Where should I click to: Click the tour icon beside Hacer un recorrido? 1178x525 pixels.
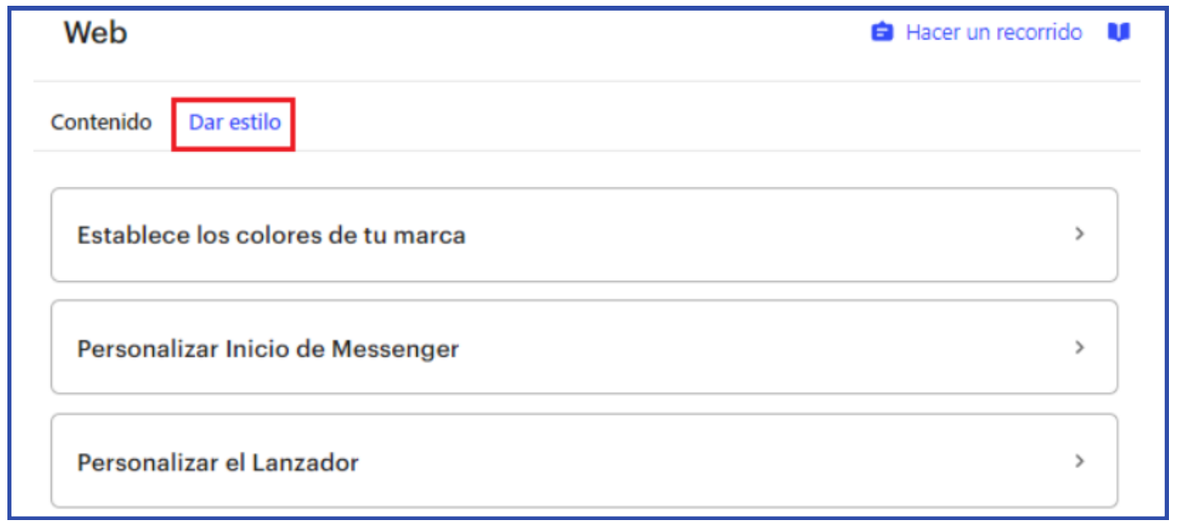pos(882,33)
